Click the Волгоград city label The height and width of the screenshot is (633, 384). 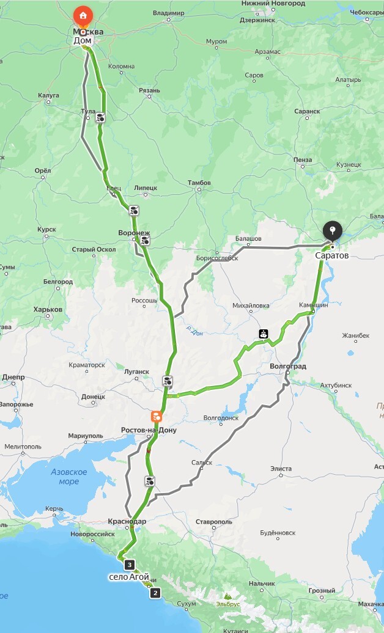[x=288, y=366]
